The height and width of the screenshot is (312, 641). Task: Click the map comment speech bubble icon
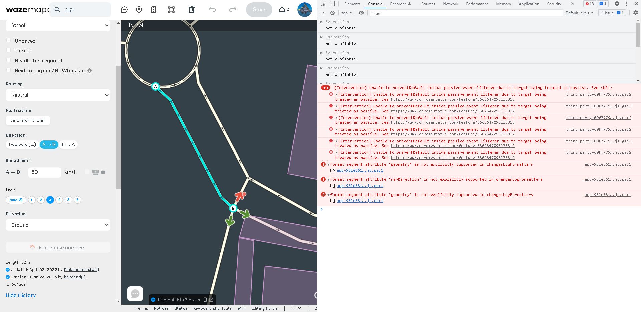pos(124,10)
